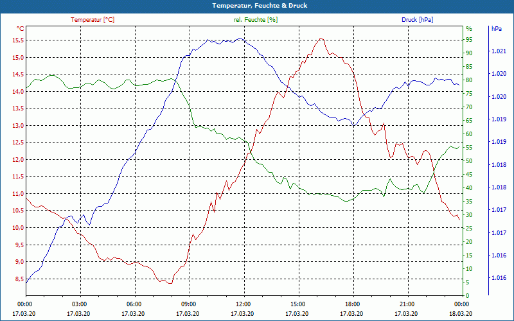Click the green '20' humidity axis tick
Image resolution: width=514 pixels, height=321 pixels.
click(x=469, y=242)
